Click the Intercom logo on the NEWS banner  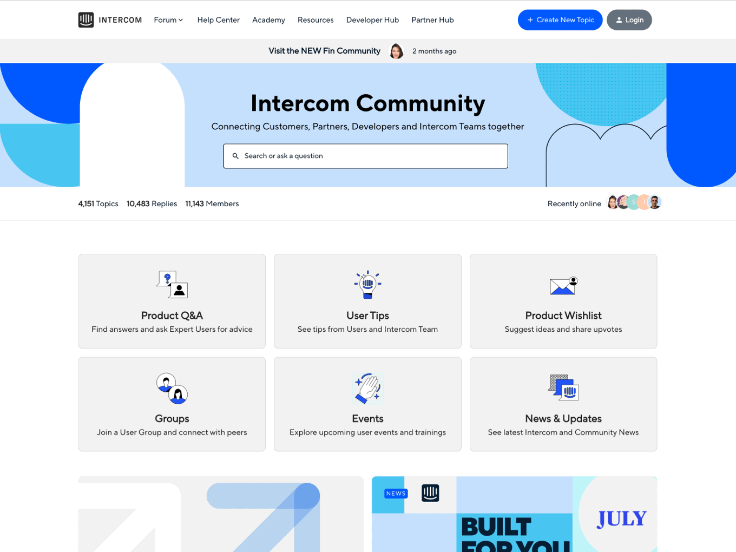coord(430,493)
